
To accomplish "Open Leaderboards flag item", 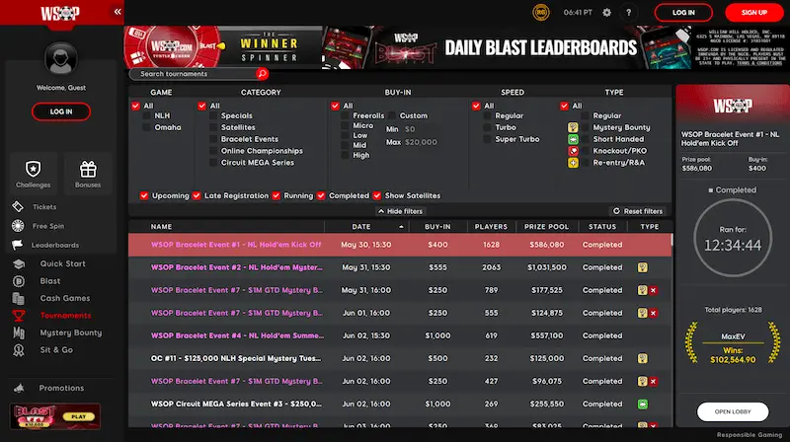I will (45, 245).
